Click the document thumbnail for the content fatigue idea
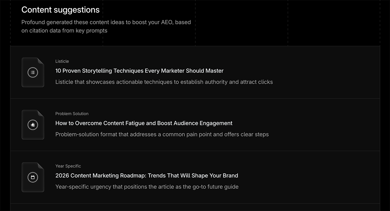This screenshot has width=390, height=211. tap(32, 125)
